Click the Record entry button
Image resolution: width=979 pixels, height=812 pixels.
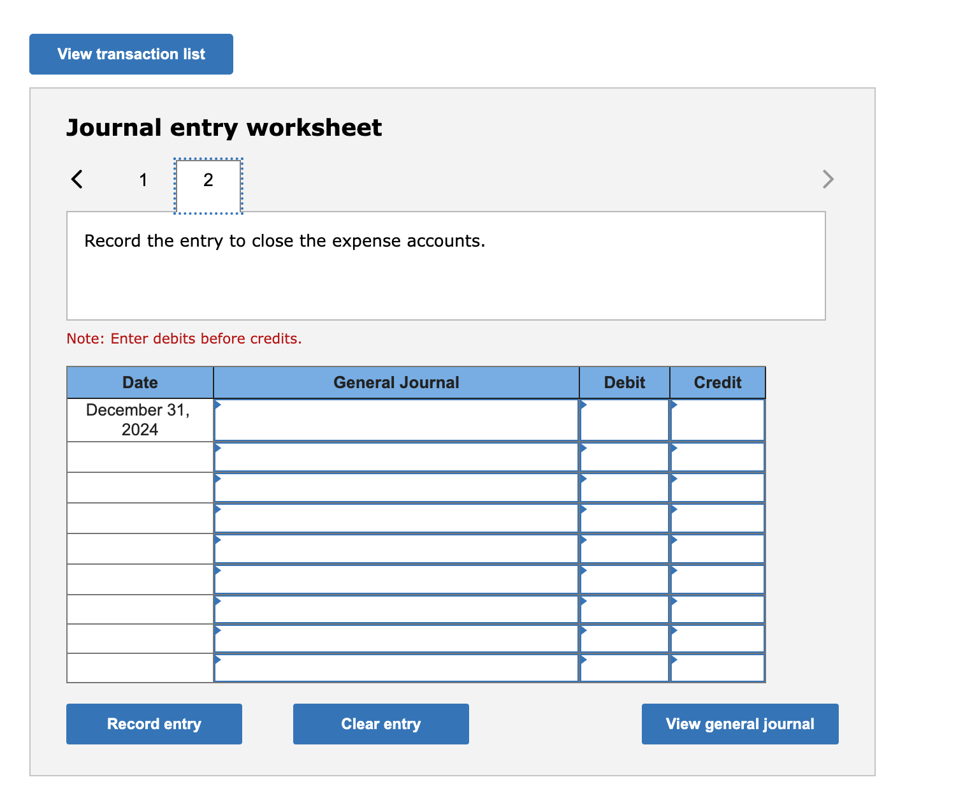tap(154, 724)
